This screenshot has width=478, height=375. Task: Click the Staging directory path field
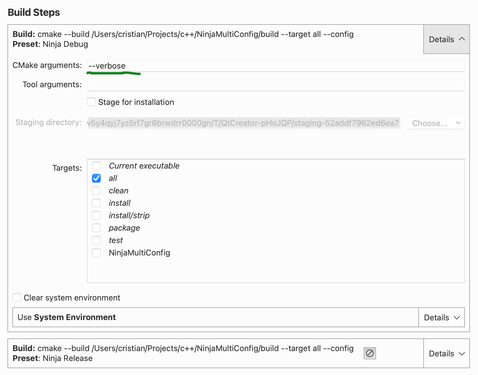coord(244,123)
